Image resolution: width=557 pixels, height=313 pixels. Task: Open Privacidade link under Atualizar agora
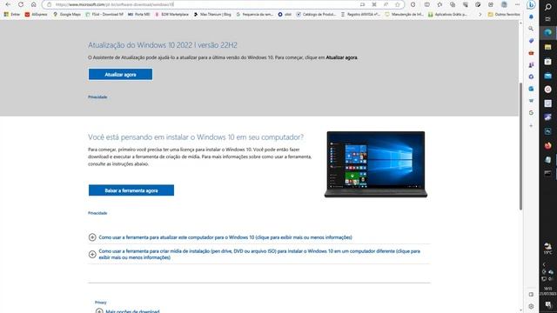97,97
